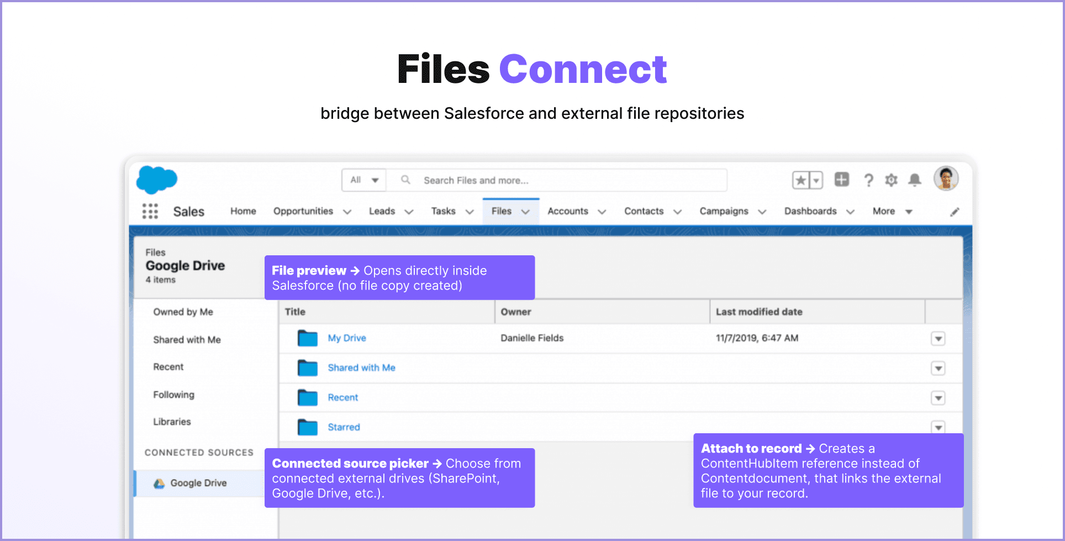Click the edit pencil icon on navigation bar
Screen dimensions: 1065x541
pyautogui.click(x=955, y=211)
